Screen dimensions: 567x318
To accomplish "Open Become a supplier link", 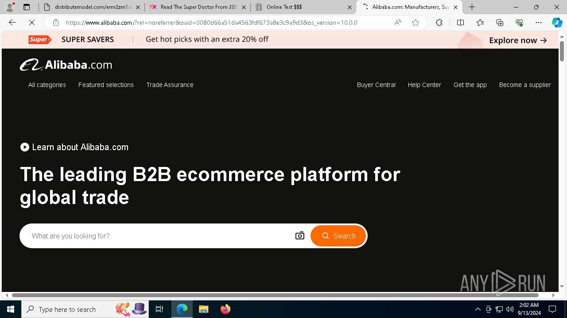I will pyautogui.click(x=525, y=85).
